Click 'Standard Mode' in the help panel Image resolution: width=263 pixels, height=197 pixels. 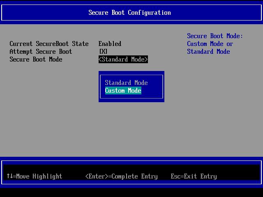coord(208,52)
